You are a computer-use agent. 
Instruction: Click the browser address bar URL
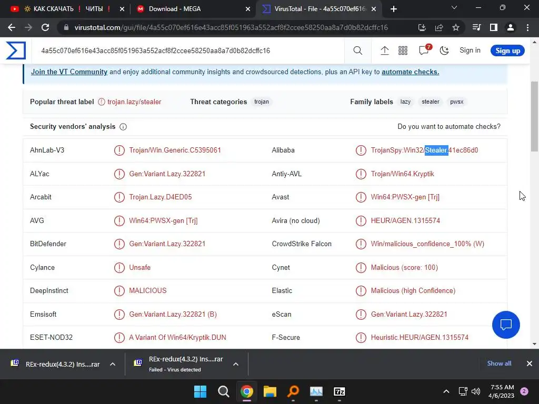click(x=231, y=27)
